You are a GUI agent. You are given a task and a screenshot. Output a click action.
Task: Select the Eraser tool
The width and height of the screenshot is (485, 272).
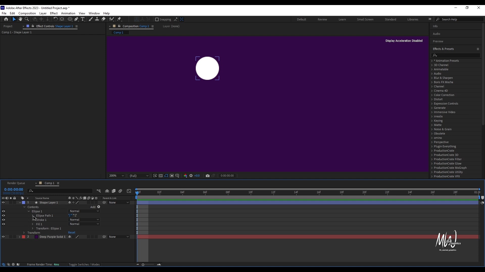pos(103,19)
